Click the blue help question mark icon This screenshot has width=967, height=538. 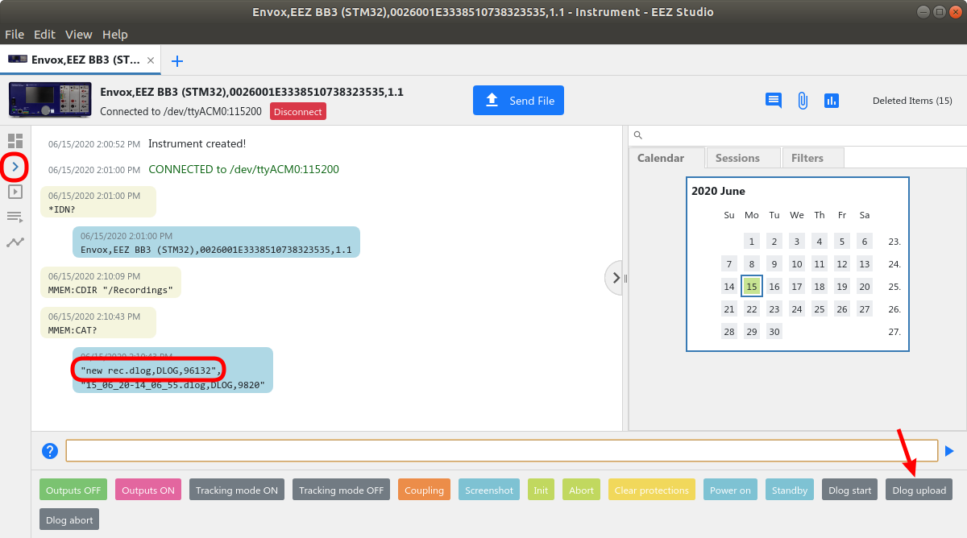50,451
